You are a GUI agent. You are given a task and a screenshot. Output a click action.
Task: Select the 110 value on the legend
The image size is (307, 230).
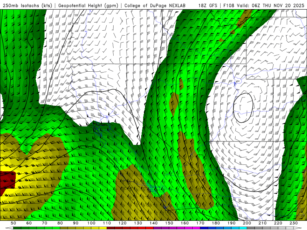click(107, 223)
